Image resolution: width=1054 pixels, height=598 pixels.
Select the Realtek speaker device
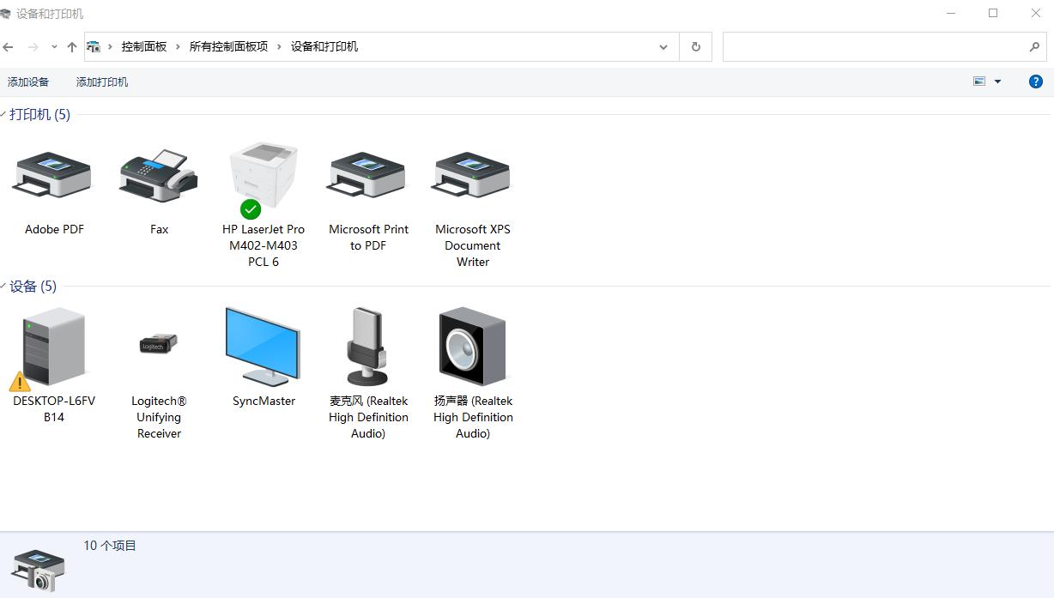[x=471, y=346]
